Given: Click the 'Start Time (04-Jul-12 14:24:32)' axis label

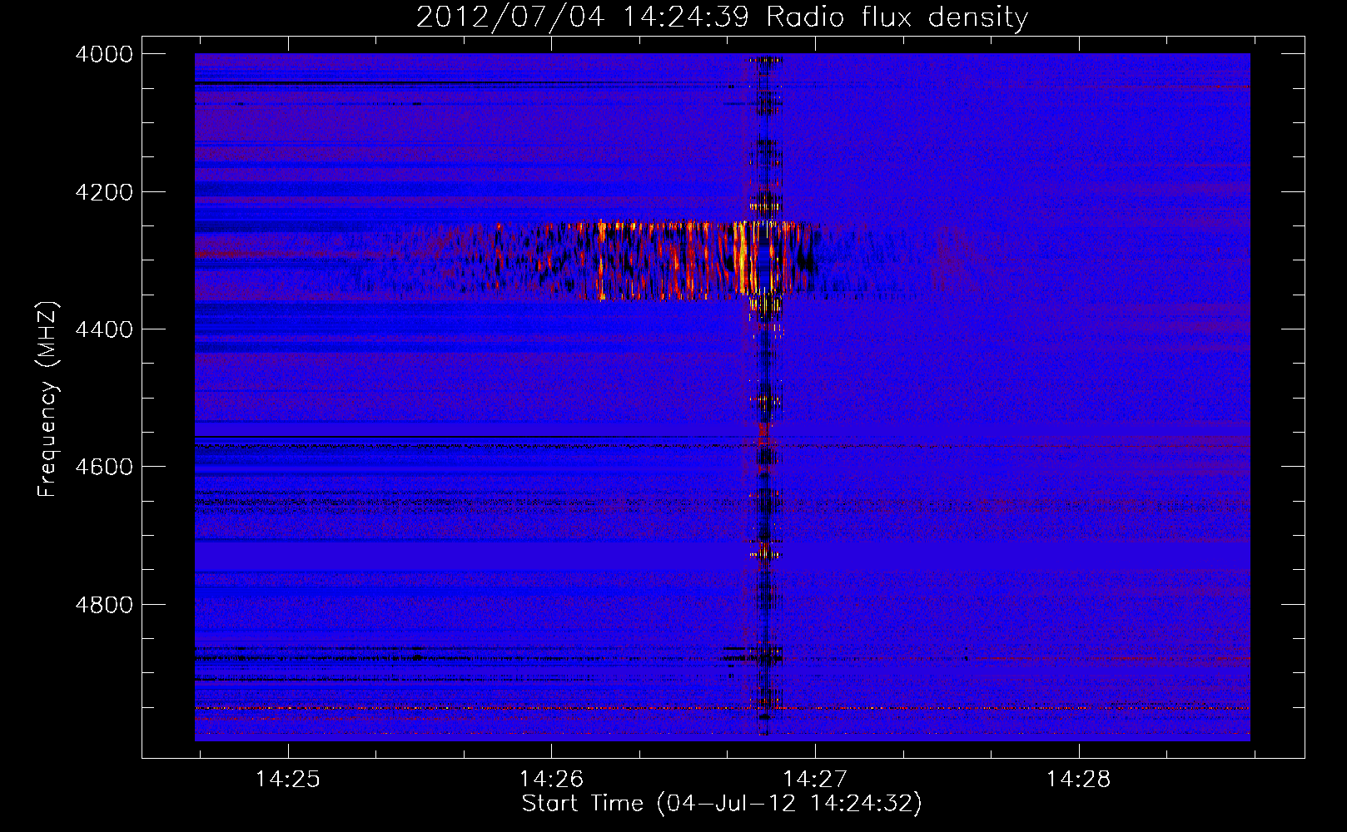Looking at the screenshot, I should tap(722, 804).
